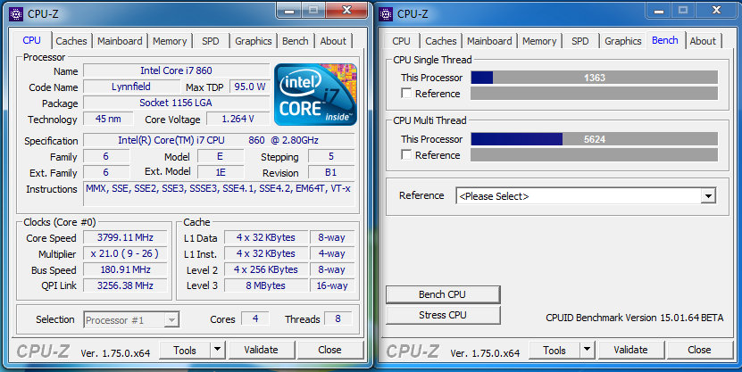Click Level 3 cache value 8 MBytes
The image size is (742, 372).
265,285
